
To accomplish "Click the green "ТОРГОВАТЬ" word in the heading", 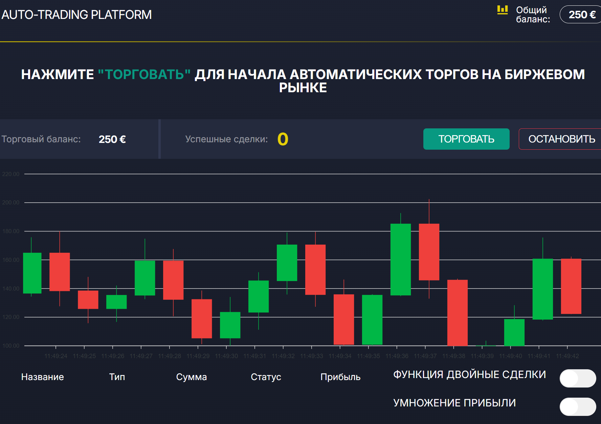I will (x=144, y=75).
